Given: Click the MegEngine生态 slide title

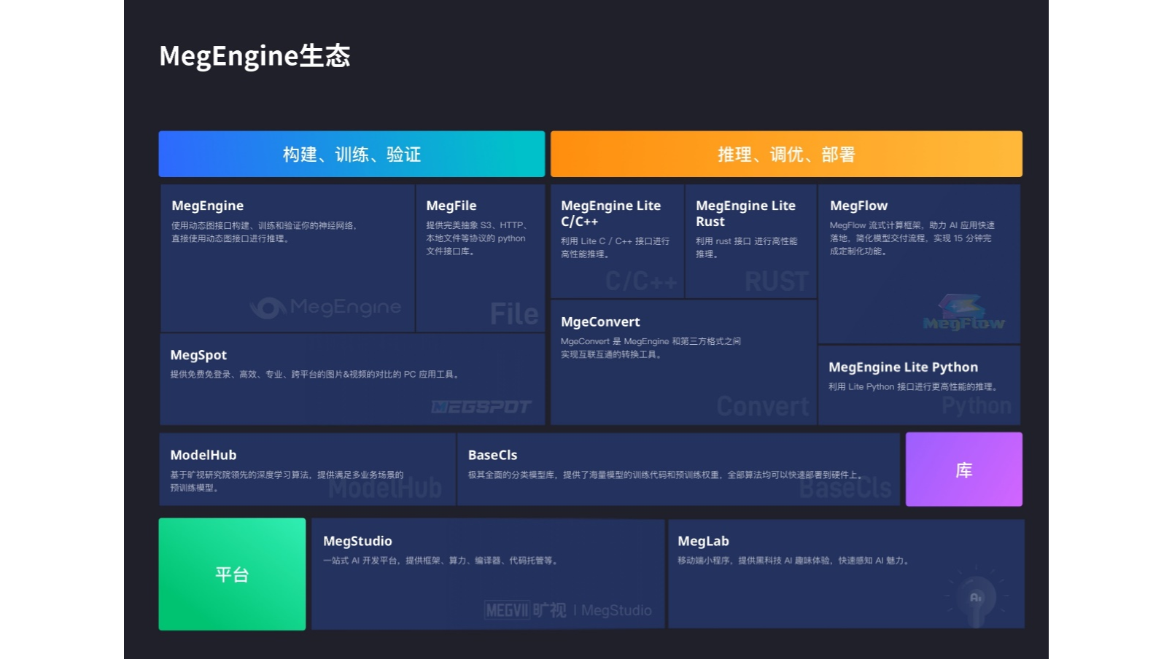Looking at the screenshot, I should (255, 56).
